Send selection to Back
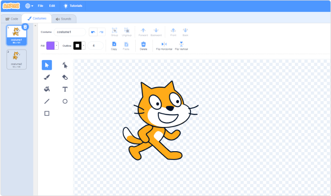 click(x=185, y=32)
